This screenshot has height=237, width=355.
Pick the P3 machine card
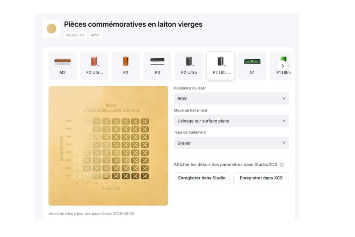tap(157, 66)
